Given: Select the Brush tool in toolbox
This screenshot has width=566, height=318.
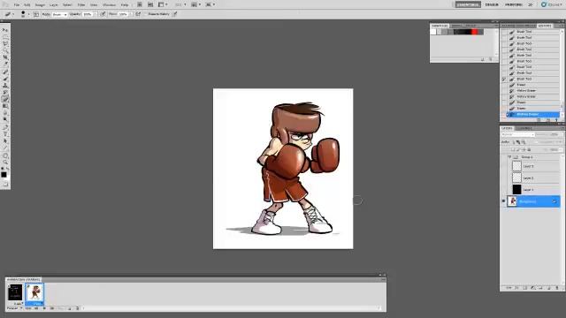Looking at the screenshot, I should [5, 79].
